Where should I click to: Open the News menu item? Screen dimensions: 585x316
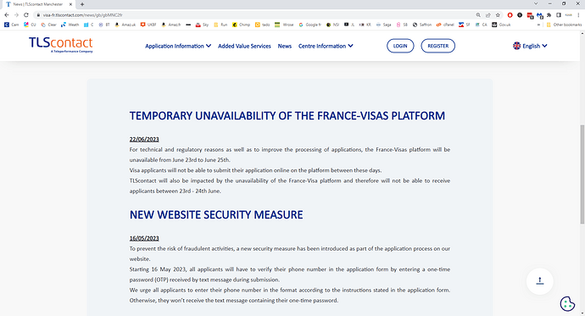[x=285, y=46]
